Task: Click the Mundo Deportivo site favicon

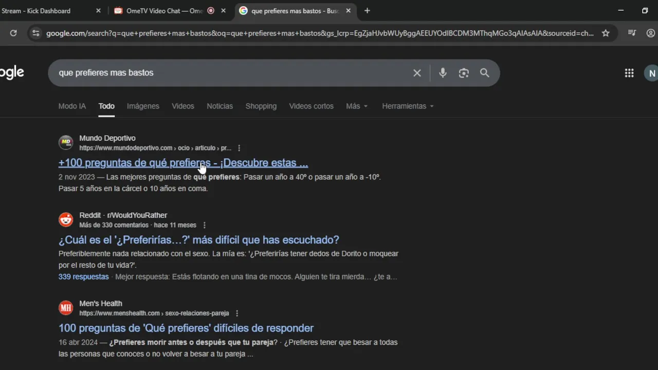Action: point(66,142)
